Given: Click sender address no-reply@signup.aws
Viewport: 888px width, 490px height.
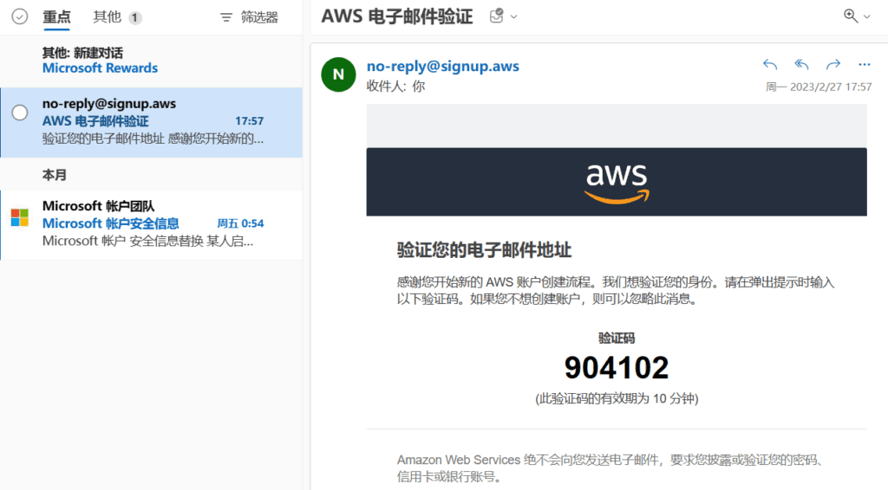Looking at the screenshot, I should tap(443, 66).
